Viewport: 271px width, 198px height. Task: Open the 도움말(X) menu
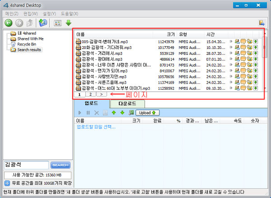pyautogui.click(x=69, y=14)
